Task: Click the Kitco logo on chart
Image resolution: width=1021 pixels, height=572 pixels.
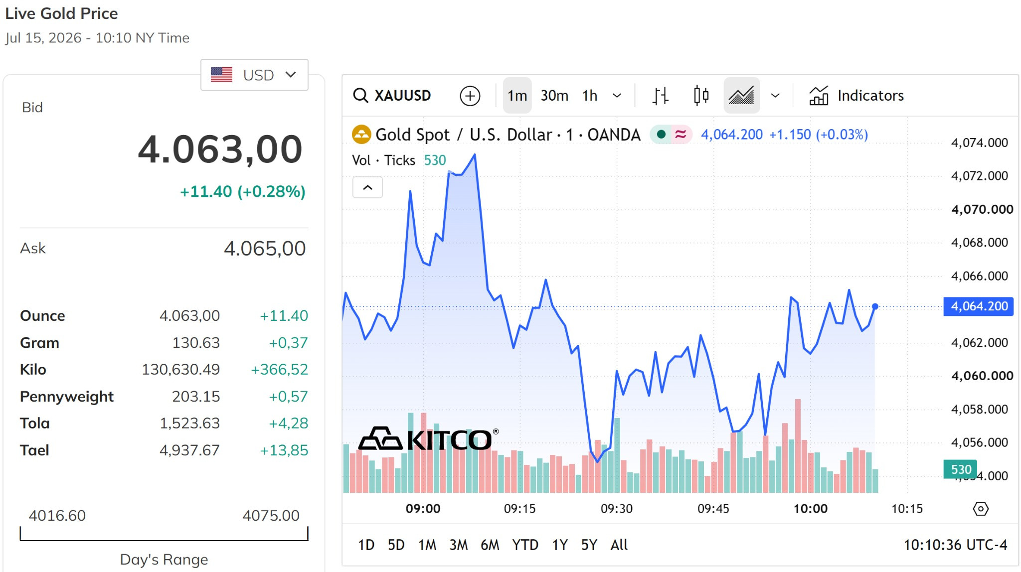Action: [x=428, y=439]
